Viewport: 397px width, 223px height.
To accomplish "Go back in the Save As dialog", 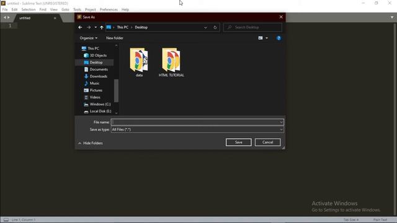I will [80, 27].
